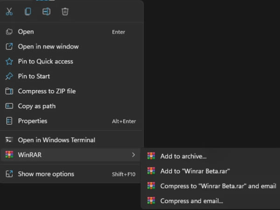Open the WinRAR submenu entry

tap(70, 155)
